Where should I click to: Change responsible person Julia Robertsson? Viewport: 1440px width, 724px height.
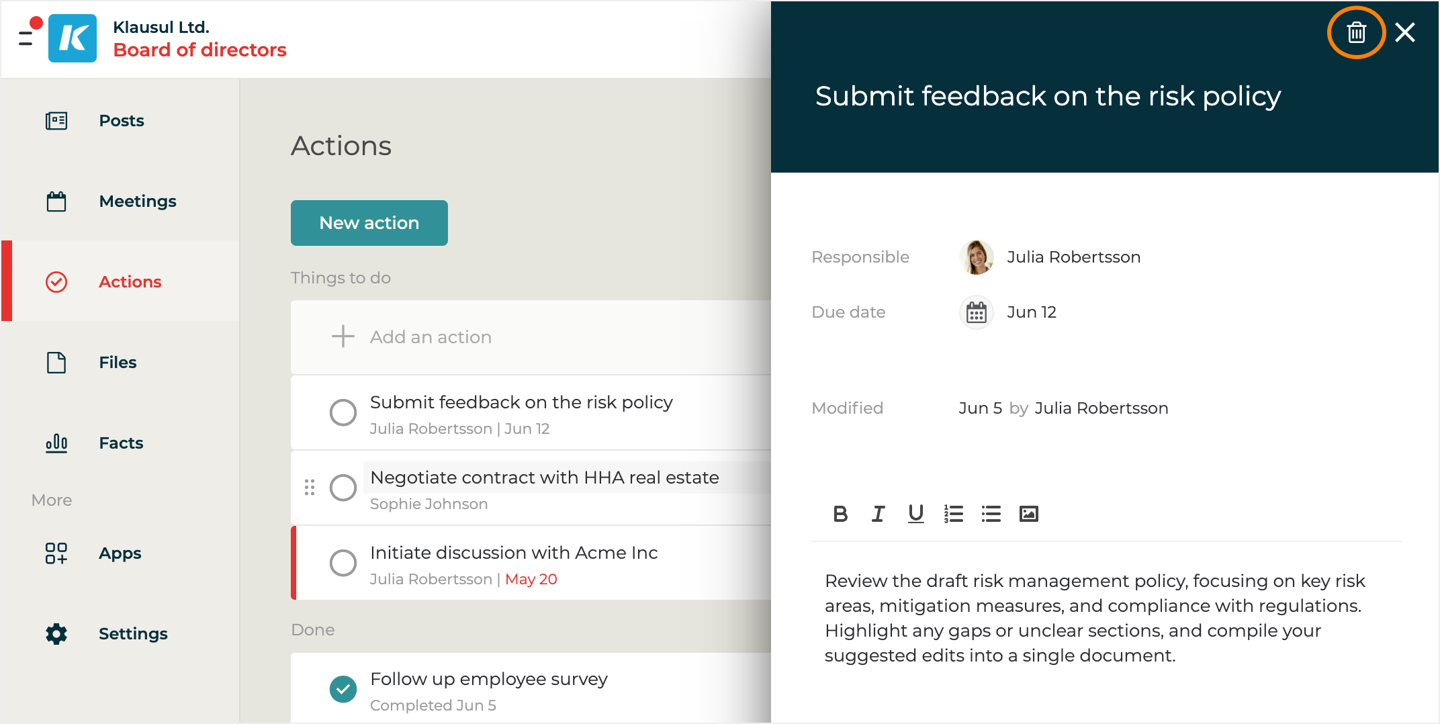click(x=1073, y=257)
